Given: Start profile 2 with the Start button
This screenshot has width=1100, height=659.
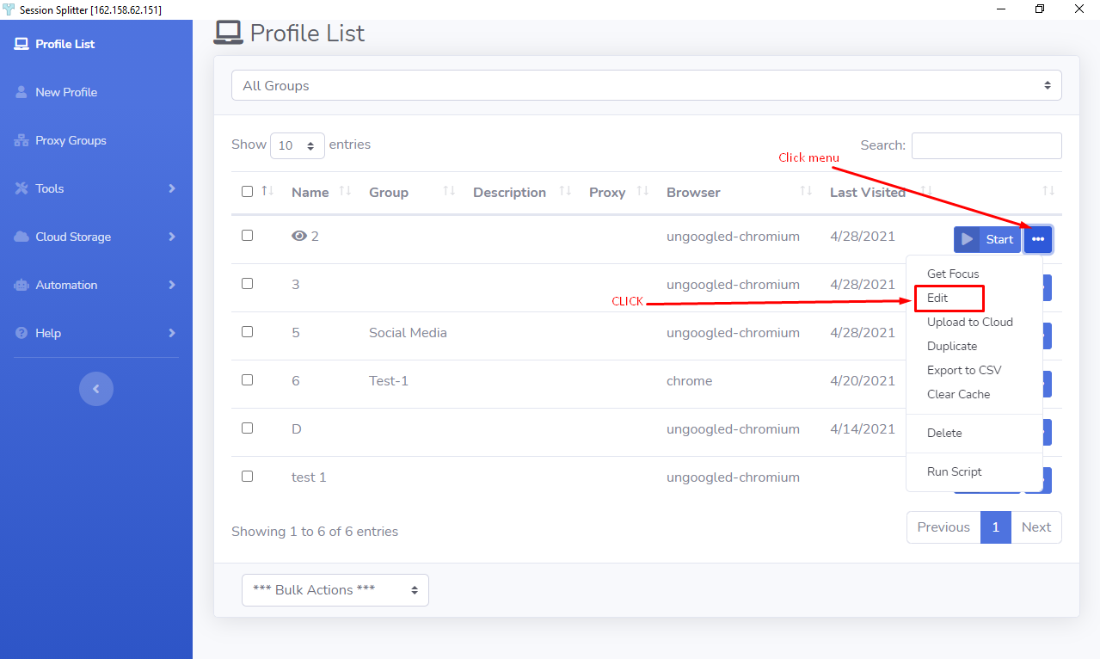Looking at the screenshot, I should click(x=987, y=239).
